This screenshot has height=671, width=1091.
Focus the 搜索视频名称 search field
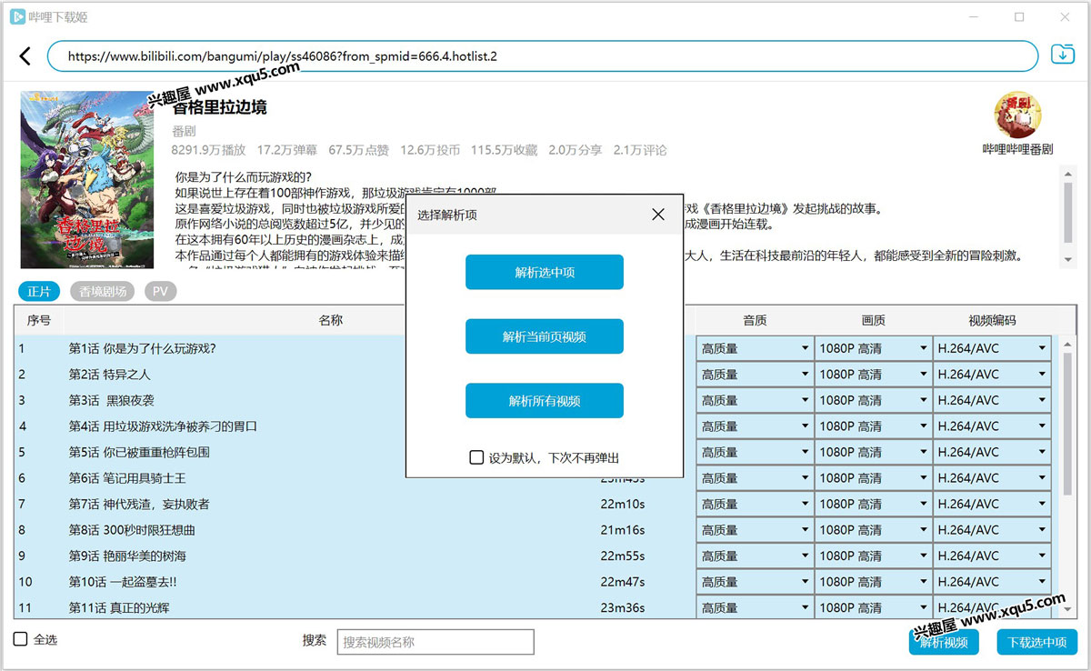pyautogui.click(x=435, y=642)
